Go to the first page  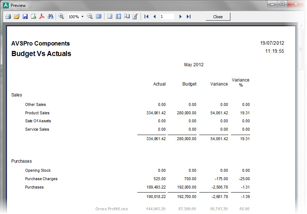click(146, 17)
